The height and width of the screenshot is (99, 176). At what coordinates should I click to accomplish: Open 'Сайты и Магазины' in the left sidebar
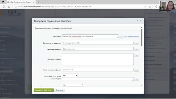point(8,80)
